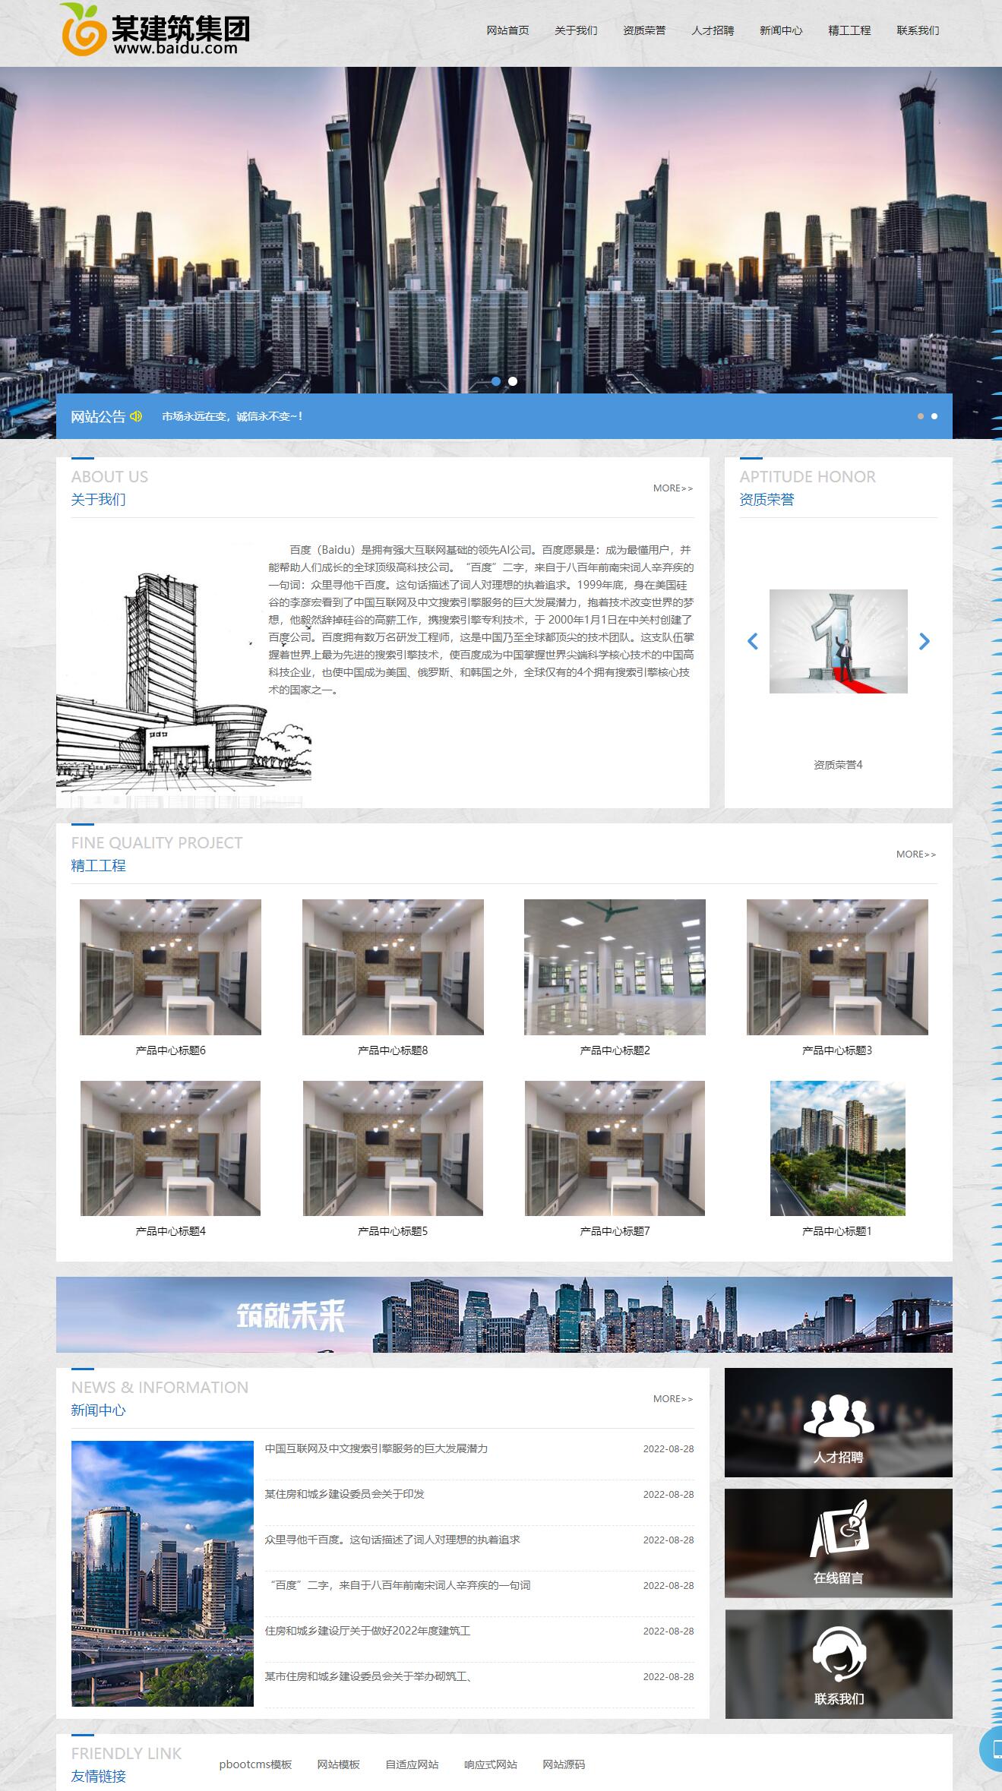
Task: Expand Fine Quality Project MORE>> link
Action: click(915, 854)
